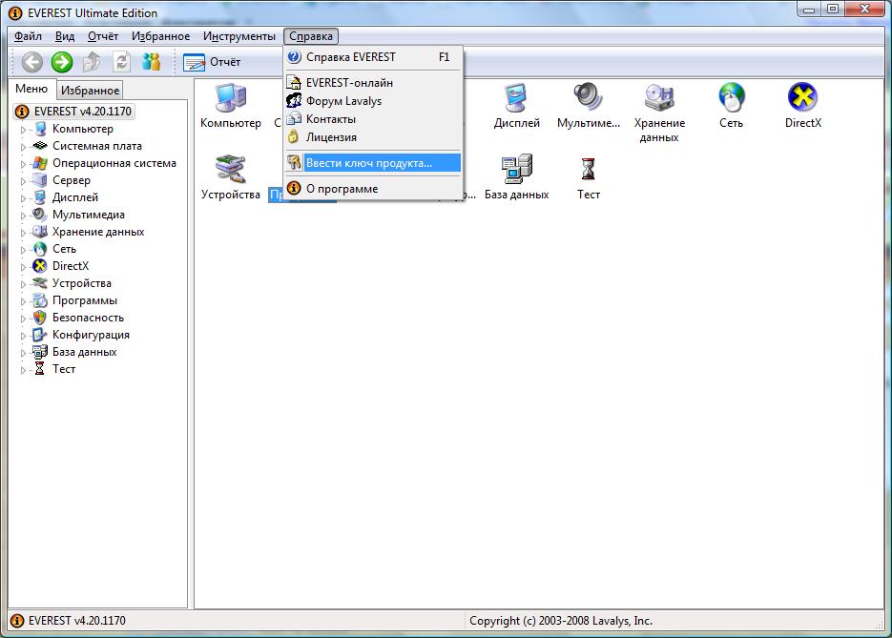Viewport: 892px width, 638px height.
Task: Select Конфигурация in the tree
Action: (91, 335)
